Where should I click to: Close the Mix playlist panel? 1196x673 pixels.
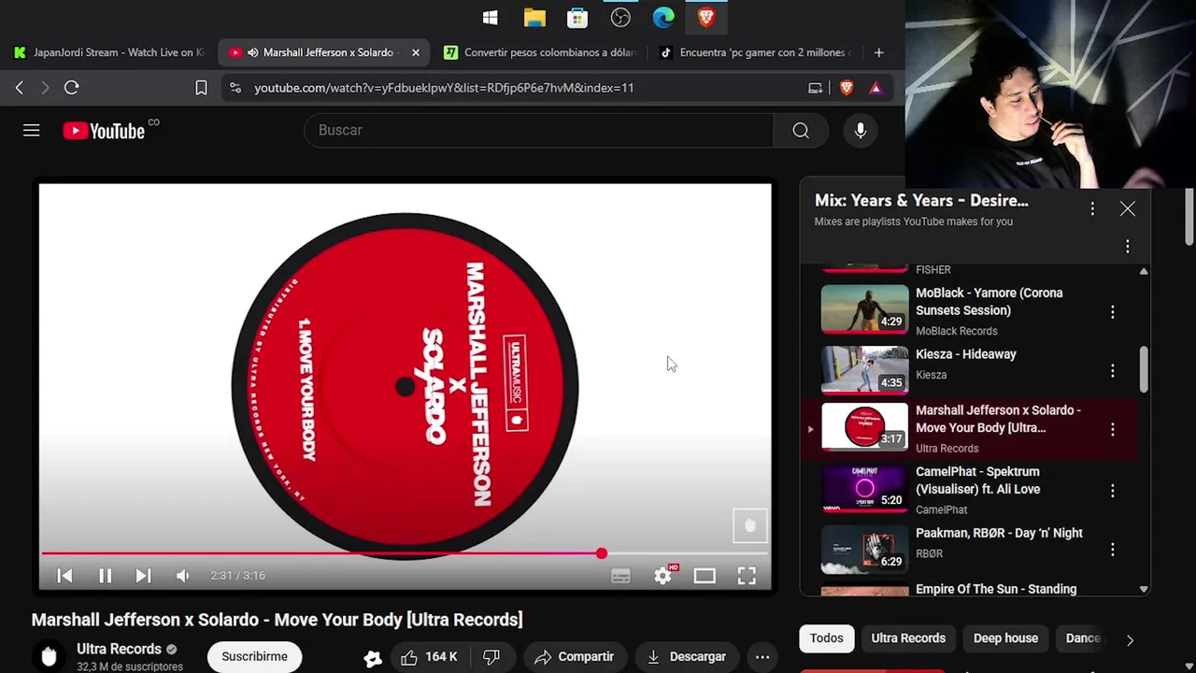coord(1128,209)
